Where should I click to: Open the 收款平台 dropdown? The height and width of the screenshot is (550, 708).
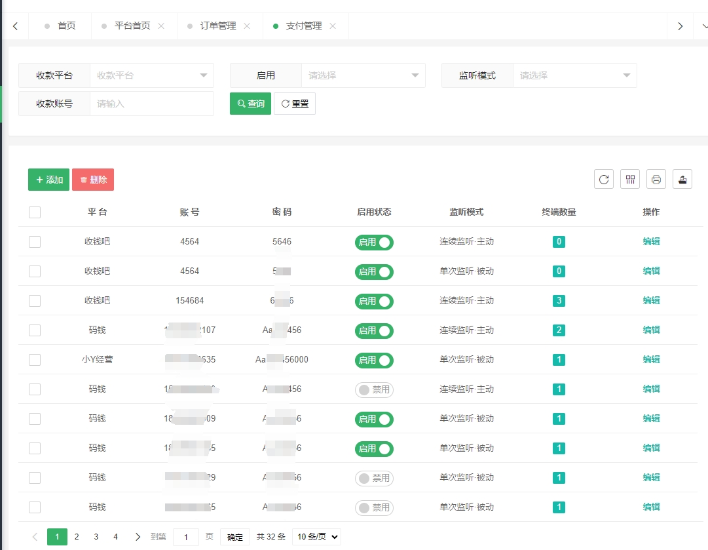click(x=151, y=75)
